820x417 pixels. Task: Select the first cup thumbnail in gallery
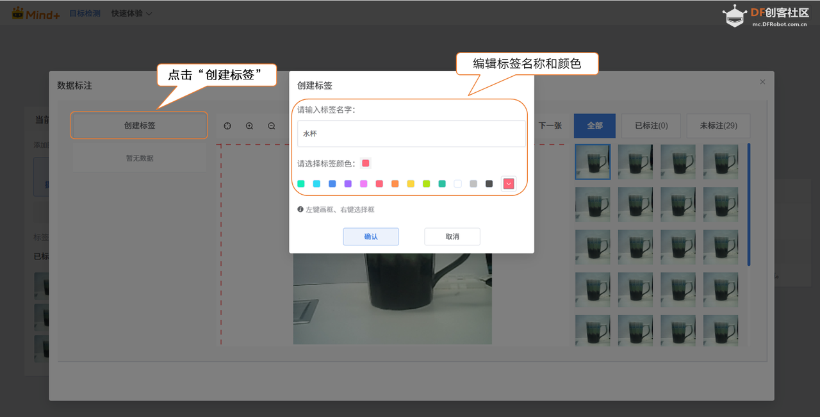tap(592, 161)
